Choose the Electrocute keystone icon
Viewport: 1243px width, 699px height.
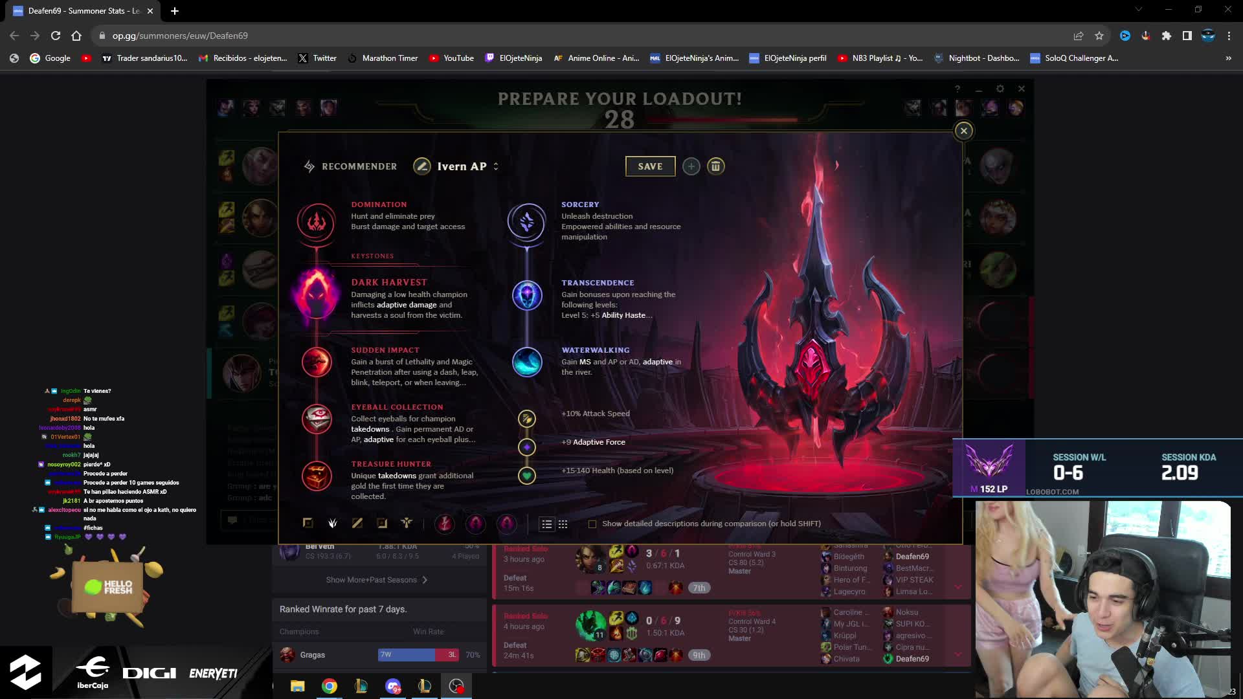click(x=444, y=523)
